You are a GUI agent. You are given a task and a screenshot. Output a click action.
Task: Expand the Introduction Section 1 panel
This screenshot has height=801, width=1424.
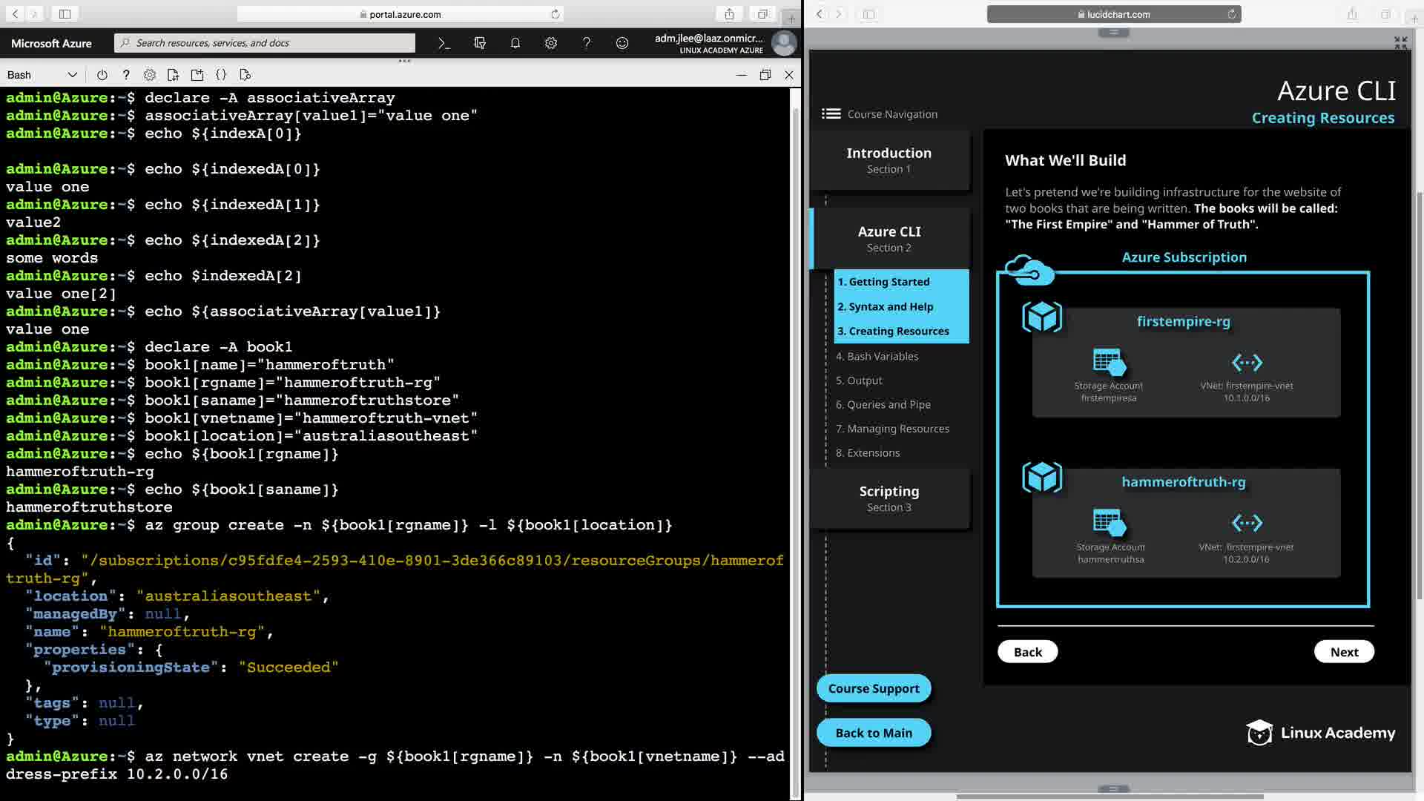point(889,160)
